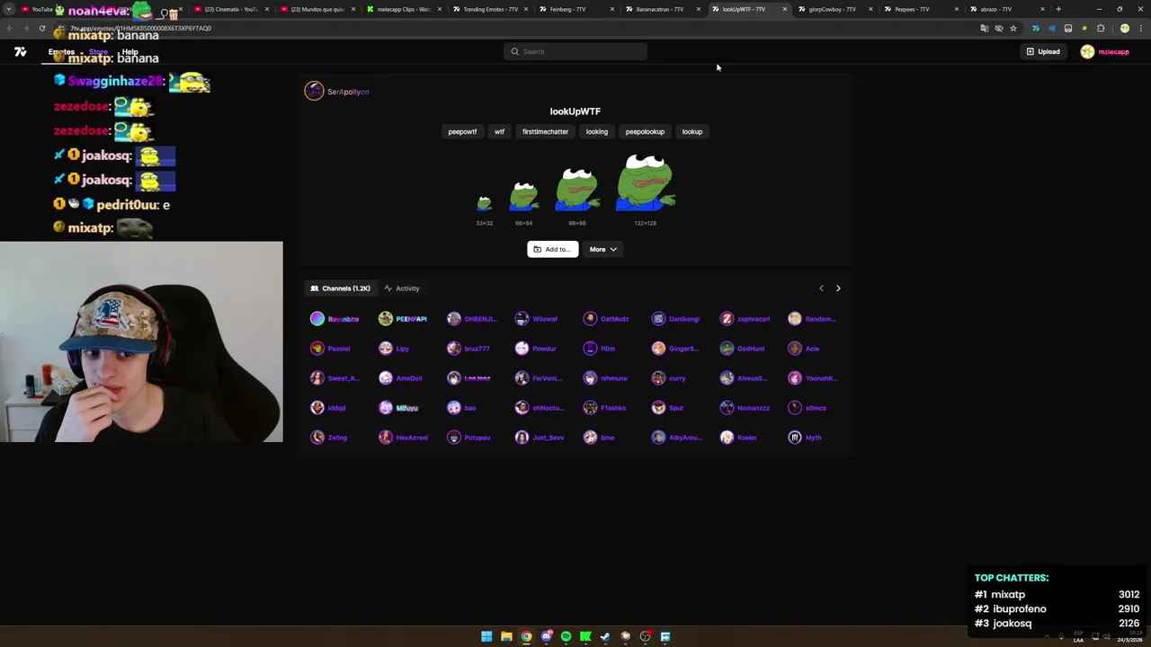Open the Mifuyu channel
The width and height of the screenshot is (1151, 647).
point(398,408)
